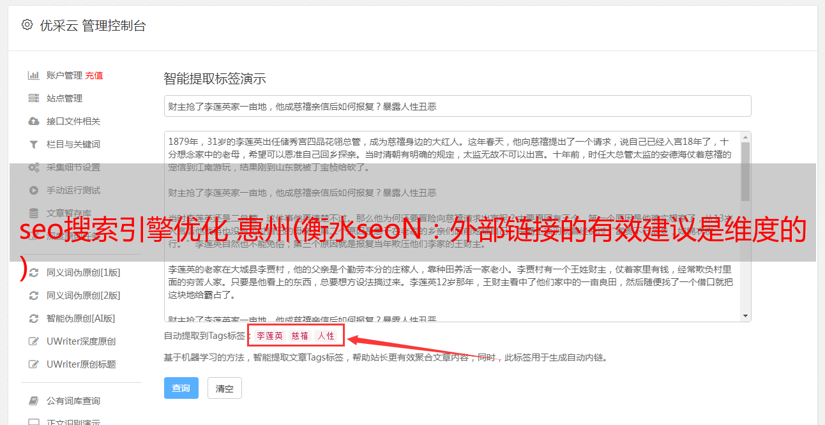The width and height of the screenshot is (825, 425).
Task: Click the 栏目与关键词 filter icon
Action: pyautogui.click(x=34, y=144)
